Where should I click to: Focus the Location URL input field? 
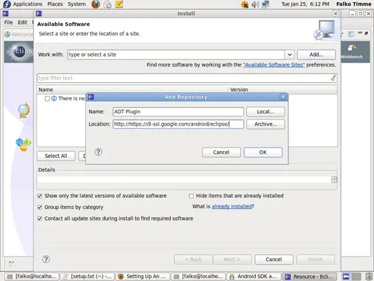point(178,124)
